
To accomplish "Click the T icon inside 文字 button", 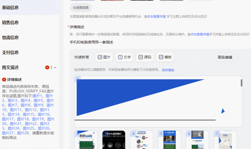I will (x=120, y=57).
